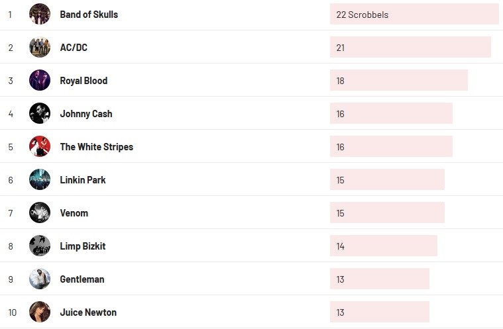
Task: Click the Juice Newton artist name
Action: (88, 312)
